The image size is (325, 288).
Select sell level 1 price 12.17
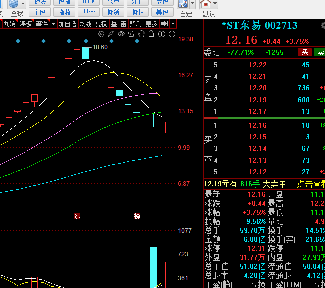pyautogui.click(x=258, y=111)
